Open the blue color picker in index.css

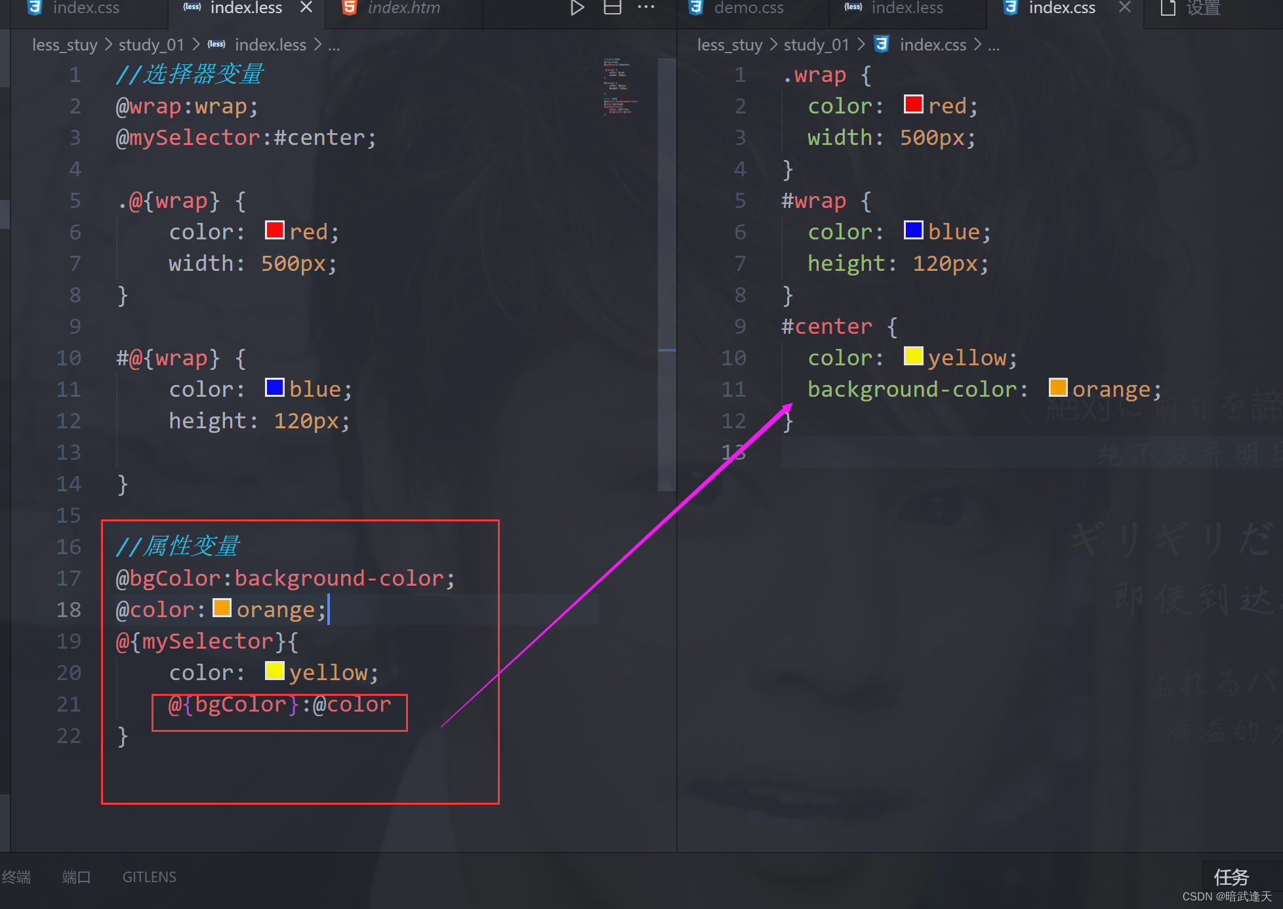coord(913,230)
